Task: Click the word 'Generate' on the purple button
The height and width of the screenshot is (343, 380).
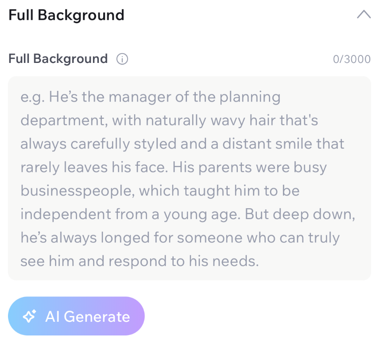Action: click(97, 316)
